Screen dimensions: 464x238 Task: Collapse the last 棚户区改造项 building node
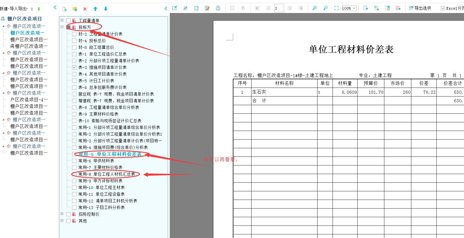pyautogui.click(x=4, y=146)
